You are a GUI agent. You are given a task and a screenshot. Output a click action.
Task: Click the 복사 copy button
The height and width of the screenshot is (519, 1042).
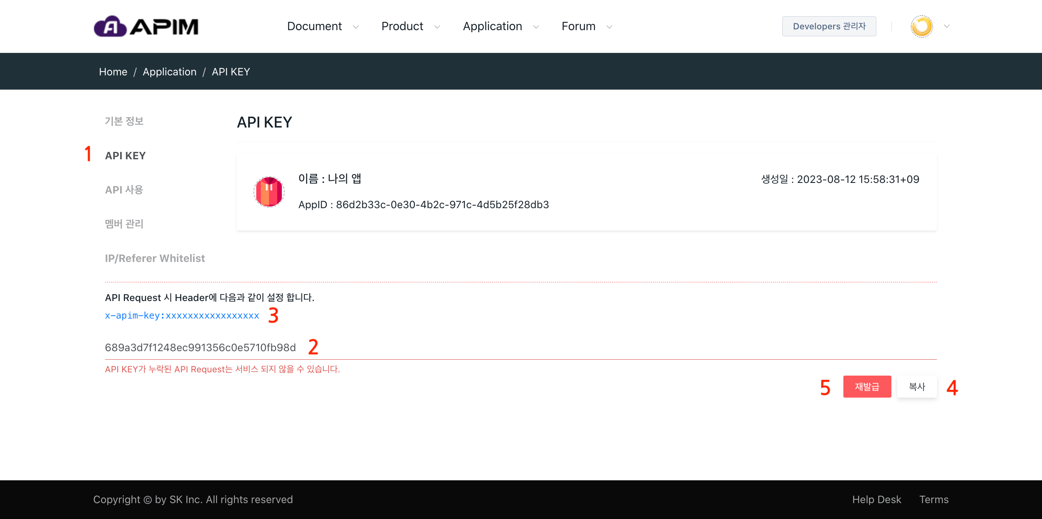[x=917, y=387]
